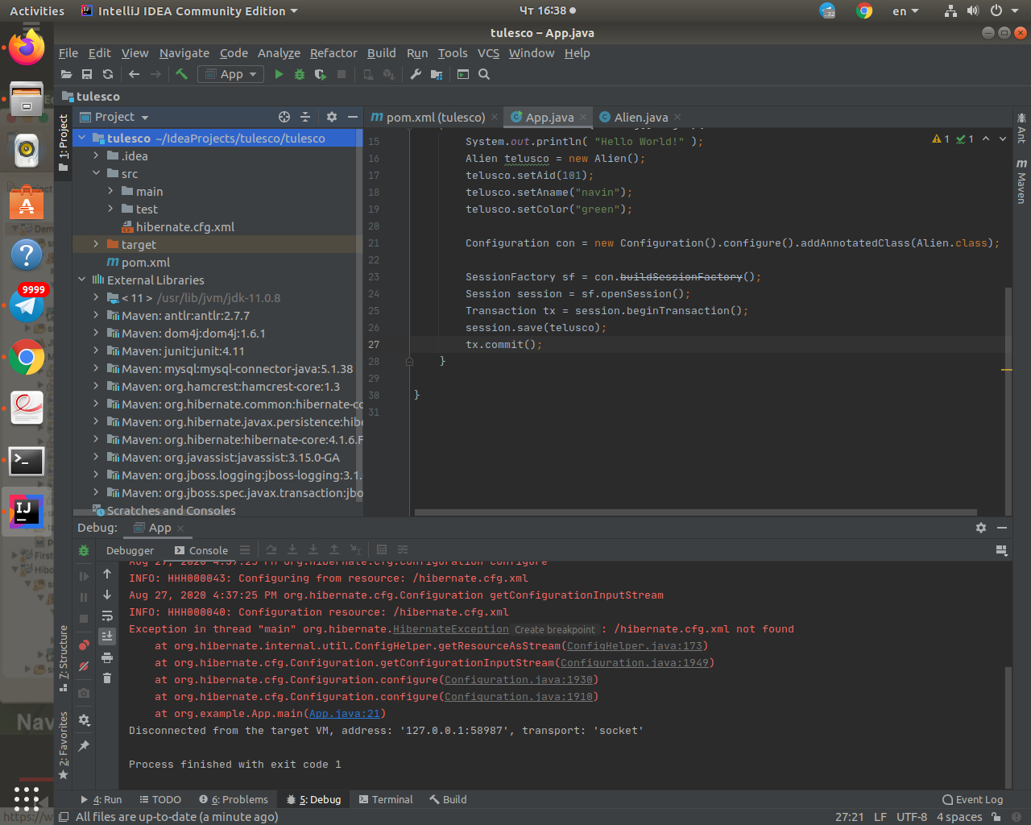Expand the target folder in project tree
The width and height of the screenshot is (1031, 825).
point(96,244)
